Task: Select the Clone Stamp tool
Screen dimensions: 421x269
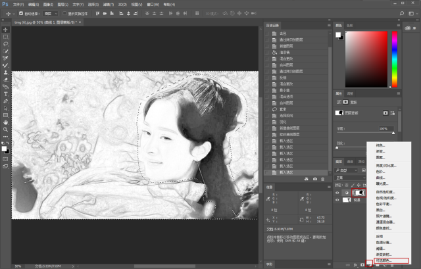Action: point(5,72)
